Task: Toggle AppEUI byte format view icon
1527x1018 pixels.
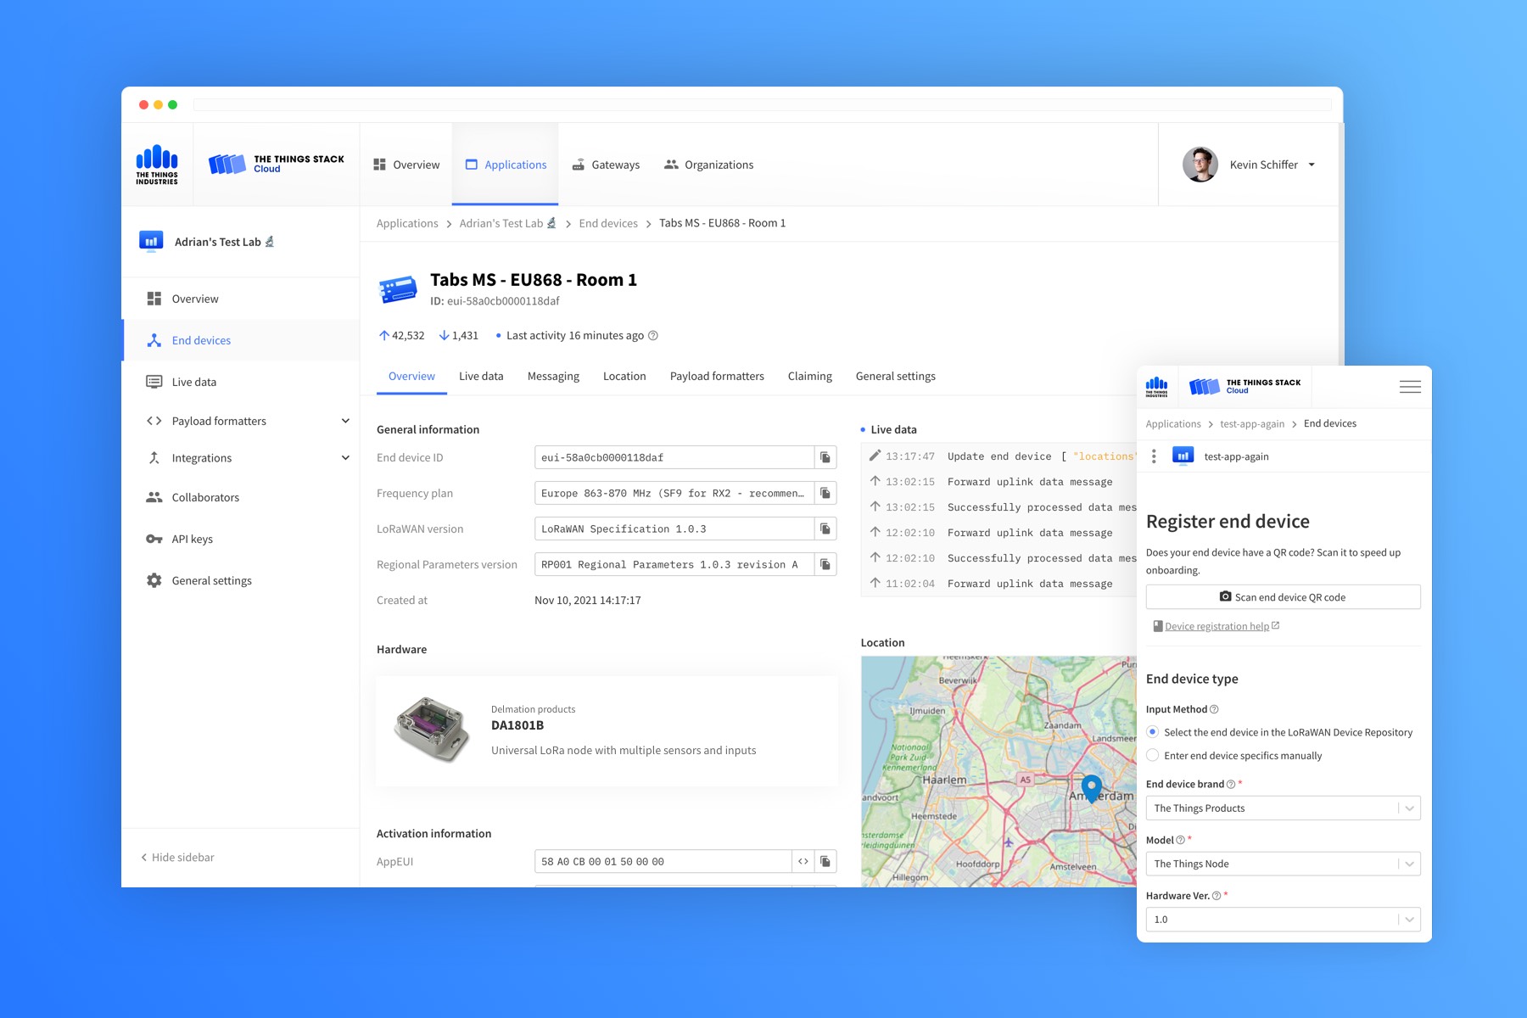Action: [803, 862]
